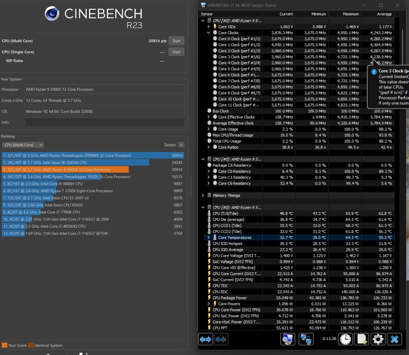This screenshot has width=409, height=355.
Task: Expand sensor columns with the blue arrows icon
Action: click(x=205, y=339)
